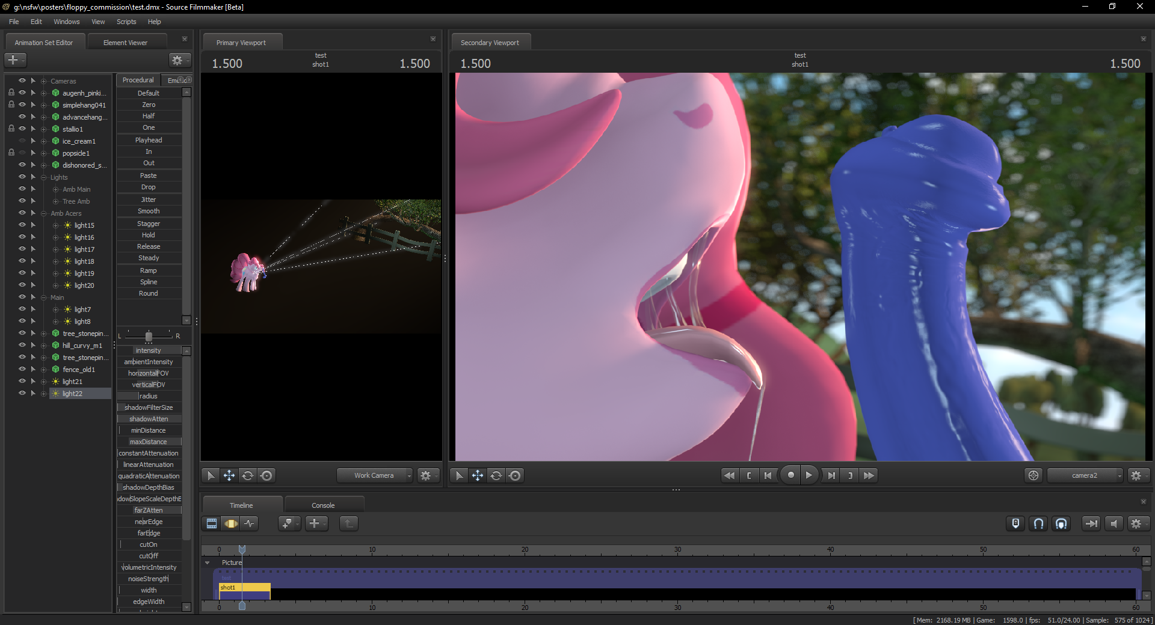1155x625 pixels.
Task: Toggle the eye icon for Cameras group
Action: tap(22, 81)
